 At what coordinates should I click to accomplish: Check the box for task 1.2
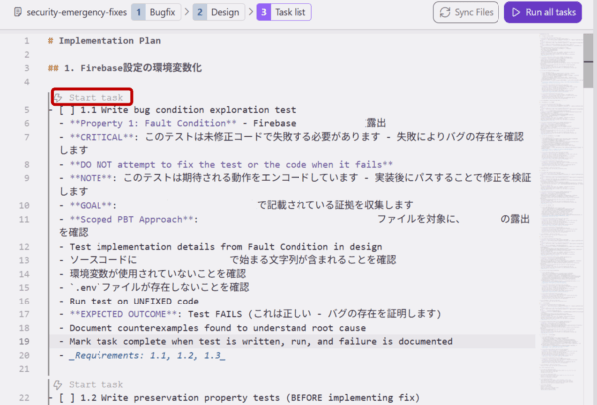[66, 398]
